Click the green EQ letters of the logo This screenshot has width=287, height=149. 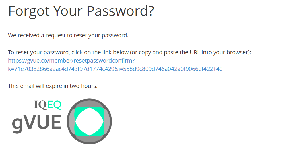pos(54,105)
